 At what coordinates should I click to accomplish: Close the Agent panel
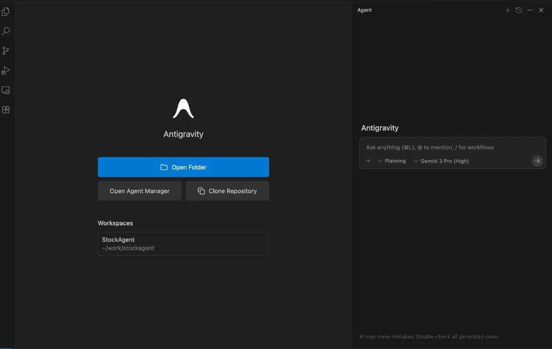click(x=541, y=10)
